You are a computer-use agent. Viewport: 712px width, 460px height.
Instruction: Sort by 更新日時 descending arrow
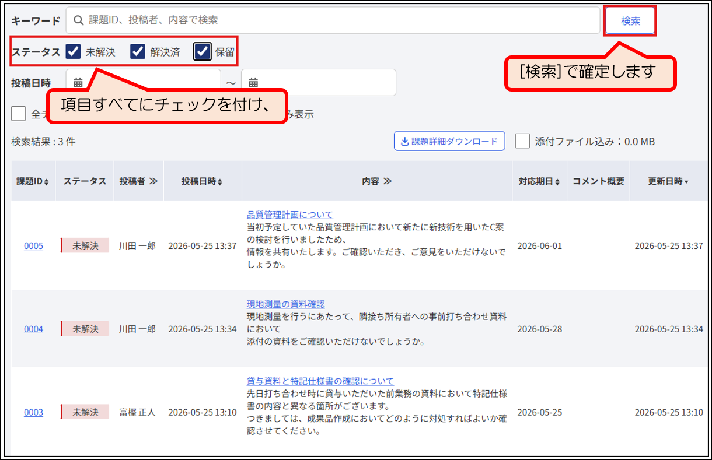(x=686, y=182)
